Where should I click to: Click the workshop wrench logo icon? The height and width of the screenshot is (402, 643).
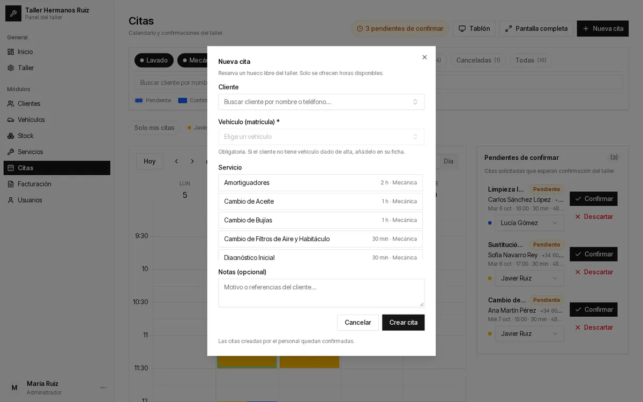click(x=13, y=13)
